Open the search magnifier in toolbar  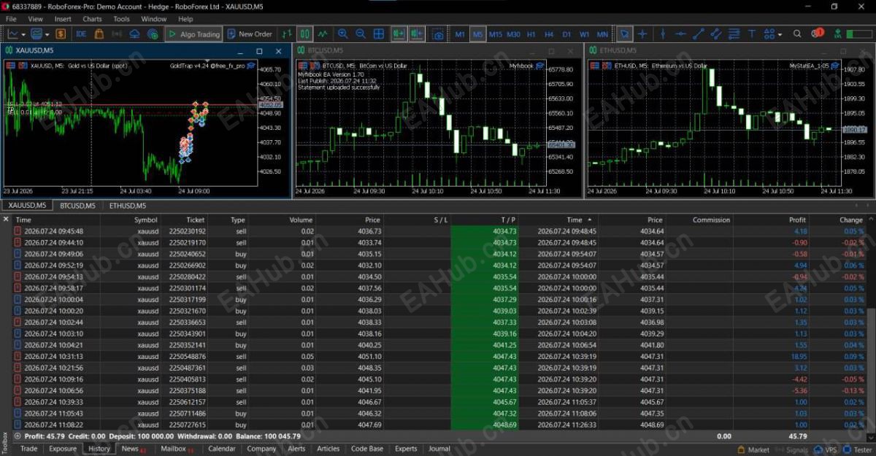tap(797, 34)
